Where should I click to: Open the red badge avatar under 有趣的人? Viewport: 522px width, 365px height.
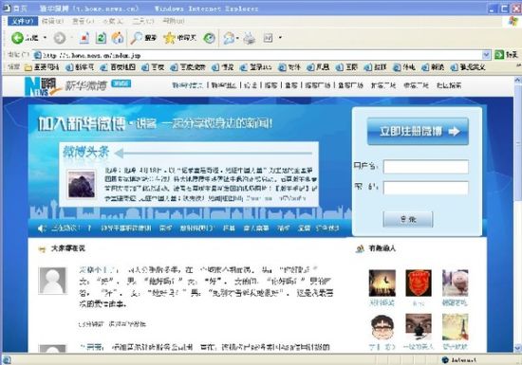[x=419, y=283]
